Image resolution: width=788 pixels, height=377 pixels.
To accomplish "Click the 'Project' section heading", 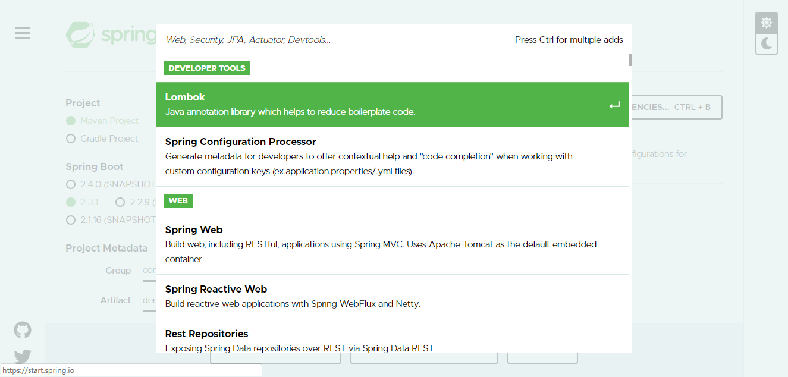I will [83, 103].
